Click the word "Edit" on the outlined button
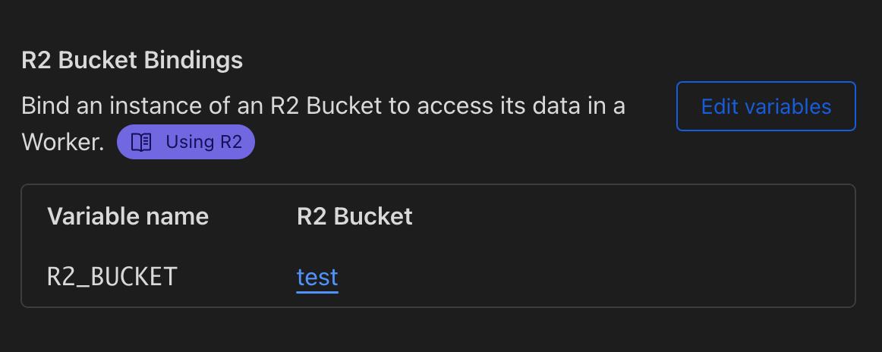The width and height of the screenshot is (882, 352). coord(720,106)
